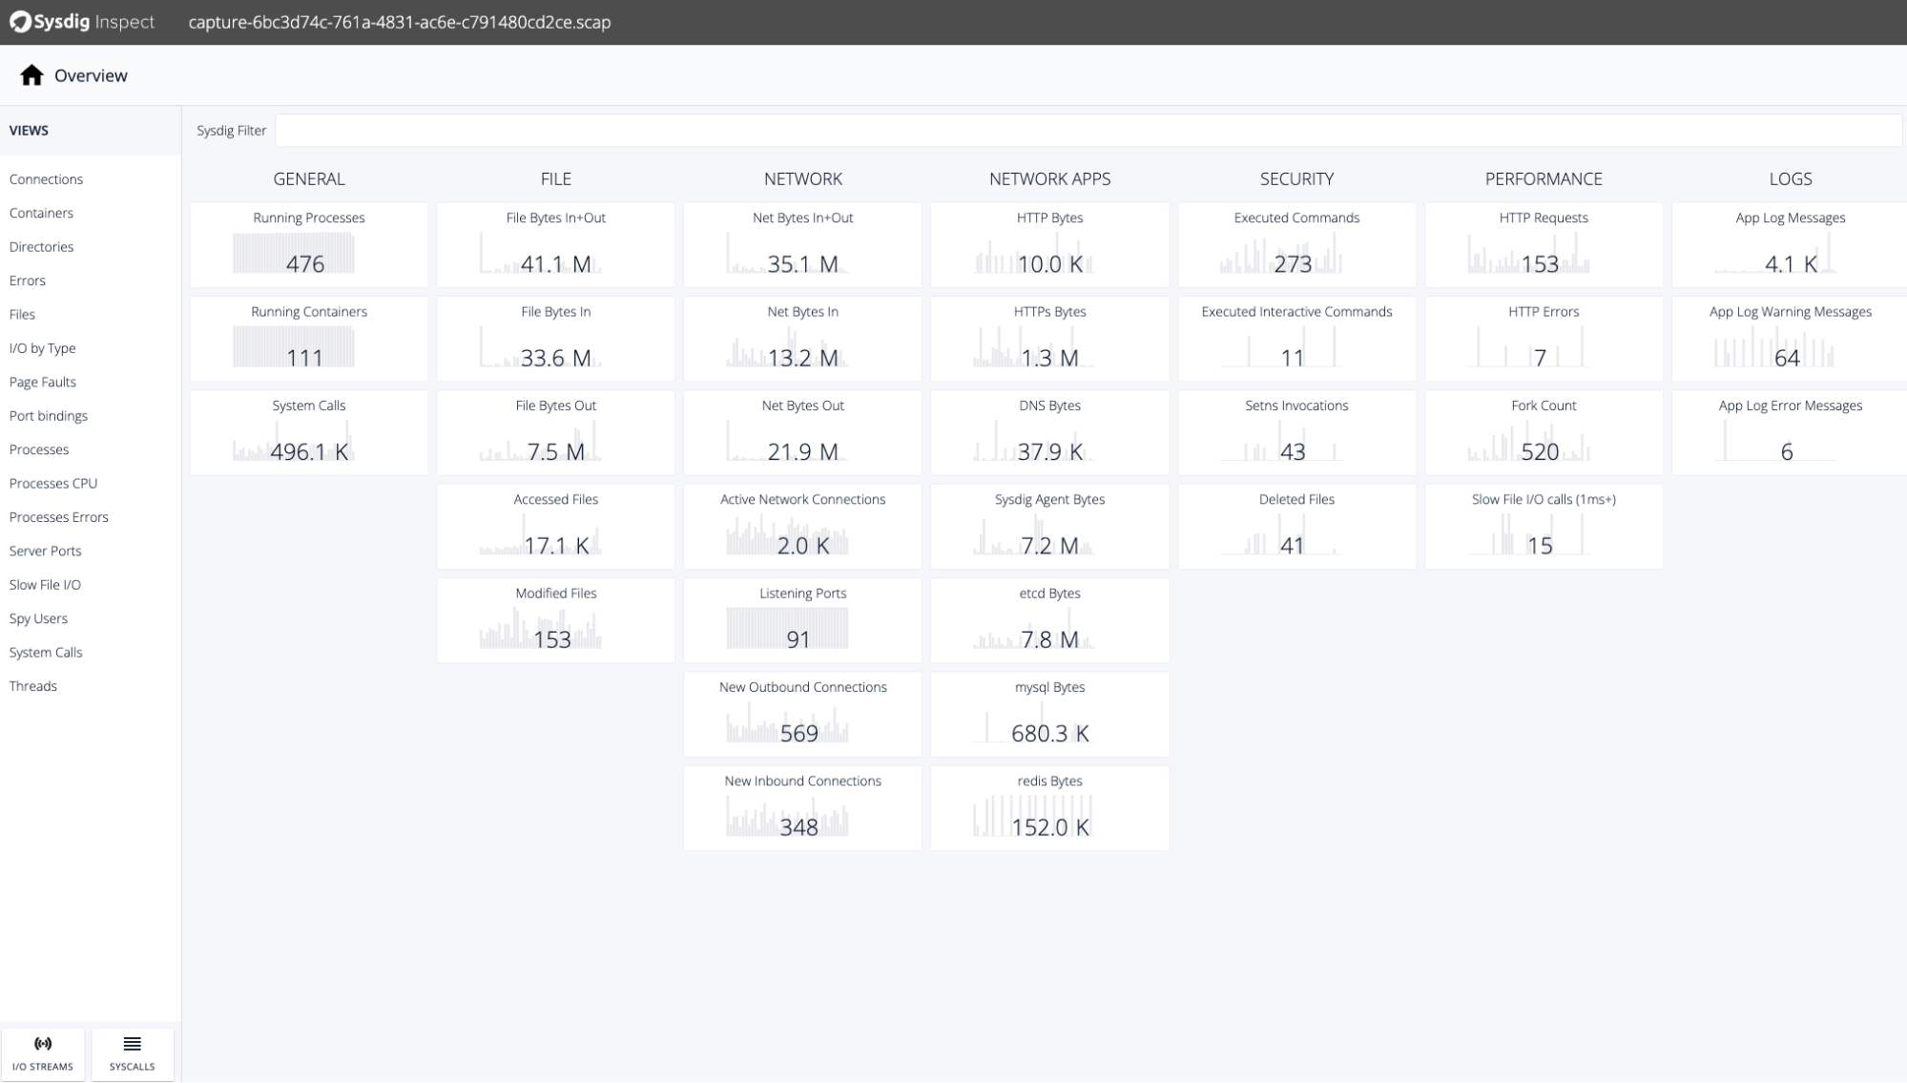The width and height of the screenshot is (1907, 1083).
Task: Open the Slow File I/O view
Action: pos(45,584)
